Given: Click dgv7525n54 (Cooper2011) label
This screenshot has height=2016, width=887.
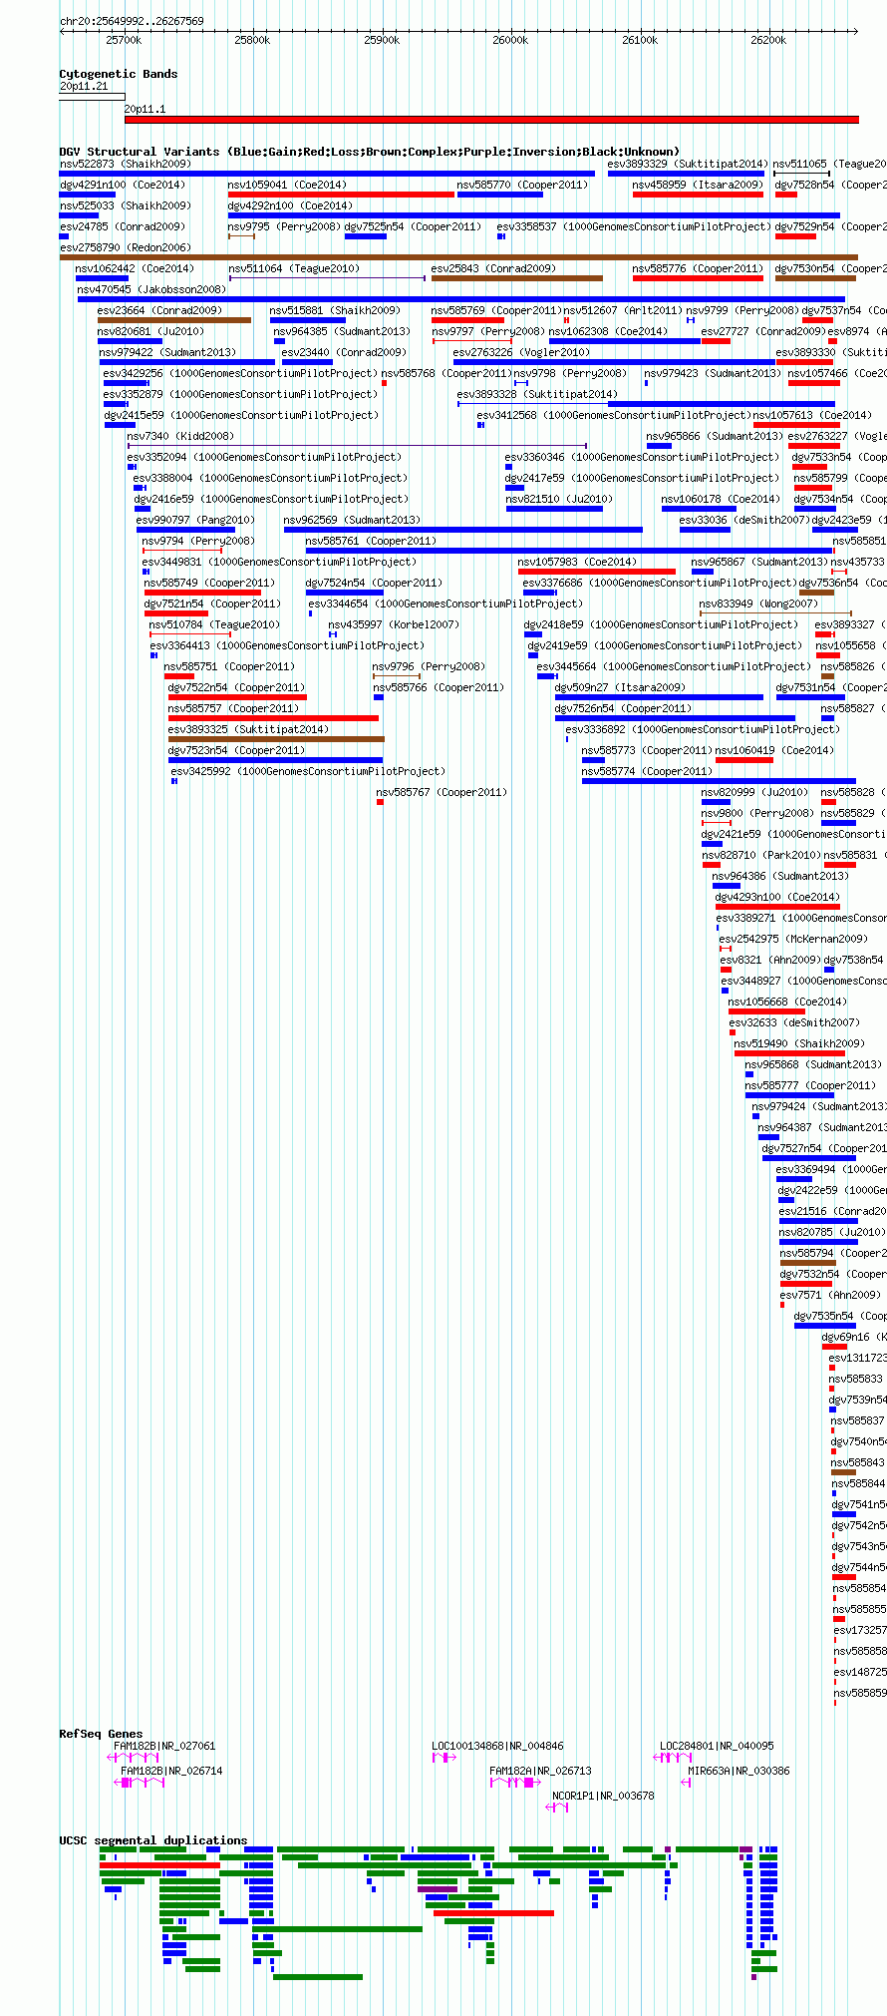Looking at the screenshot, I should [x=413, y=226].
